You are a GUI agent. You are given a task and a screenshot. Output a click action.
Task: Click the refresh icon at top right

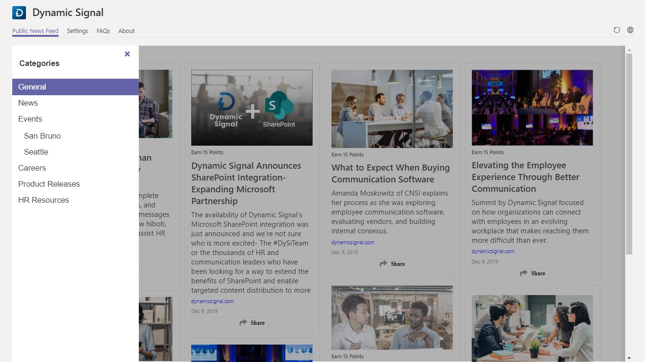tap(617, 30)
